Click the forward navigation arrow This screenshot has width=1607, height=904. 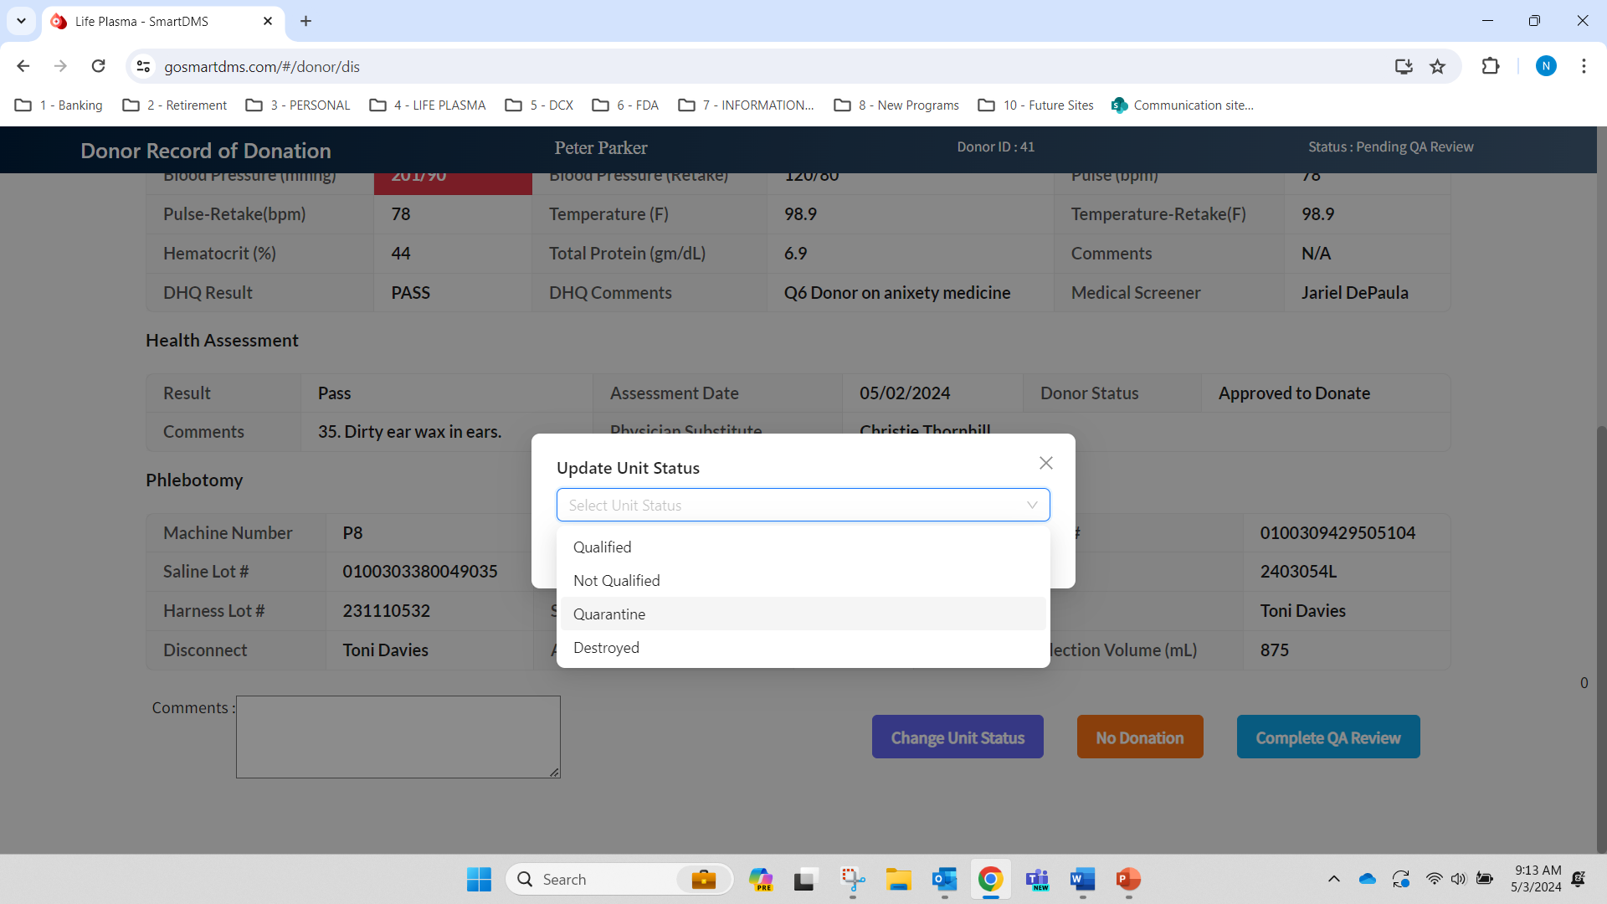(60, 66)
